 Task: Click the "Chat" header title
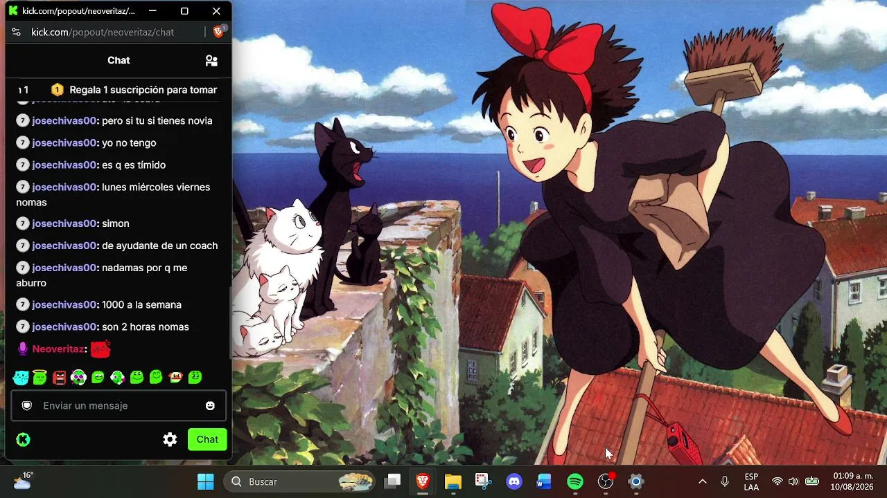tap(118, 60)
